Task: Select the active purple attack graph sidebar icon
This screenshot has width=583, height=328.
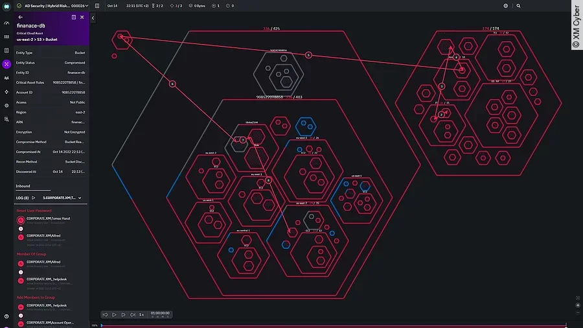Action: [x=6, y=64]
